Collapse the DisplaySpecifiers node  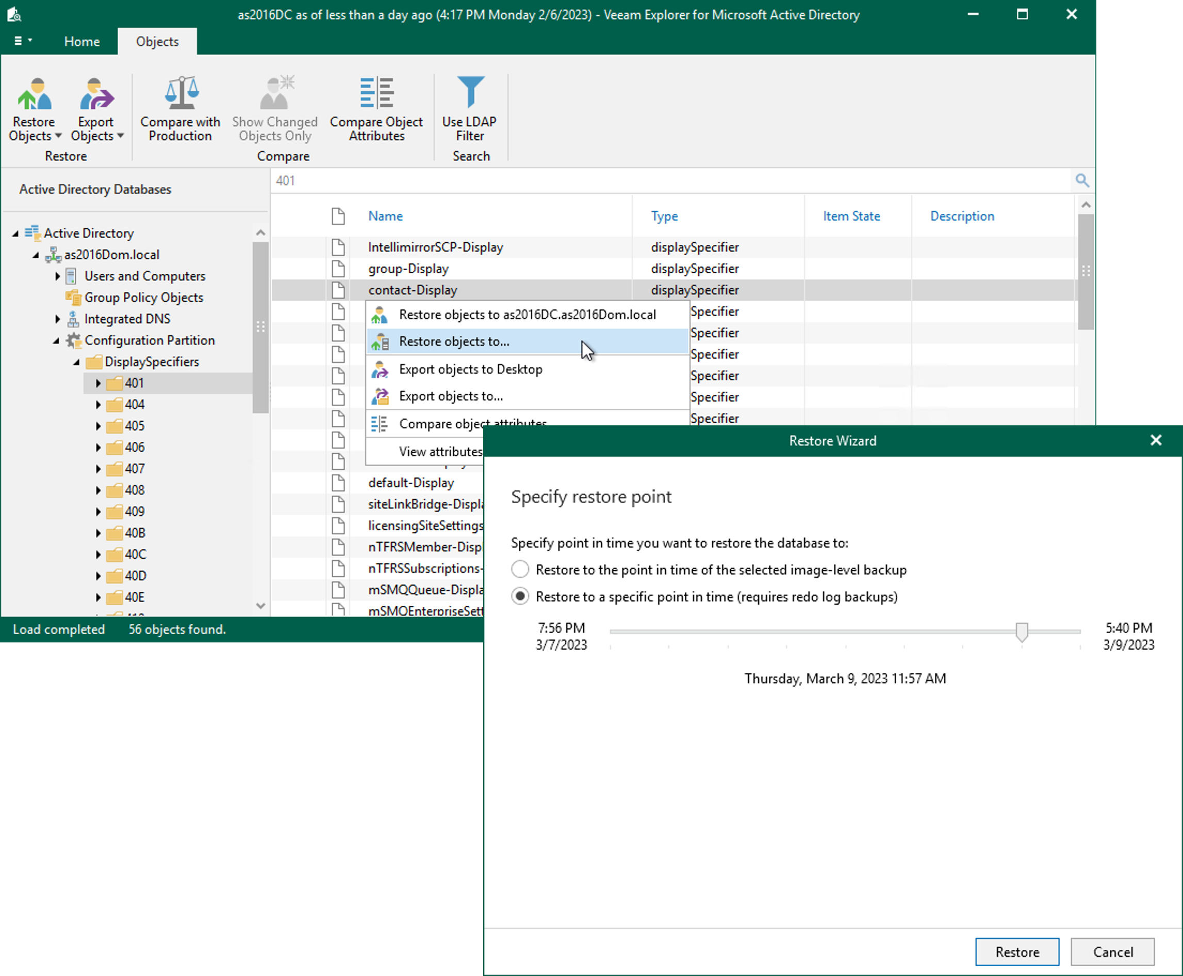76,362
